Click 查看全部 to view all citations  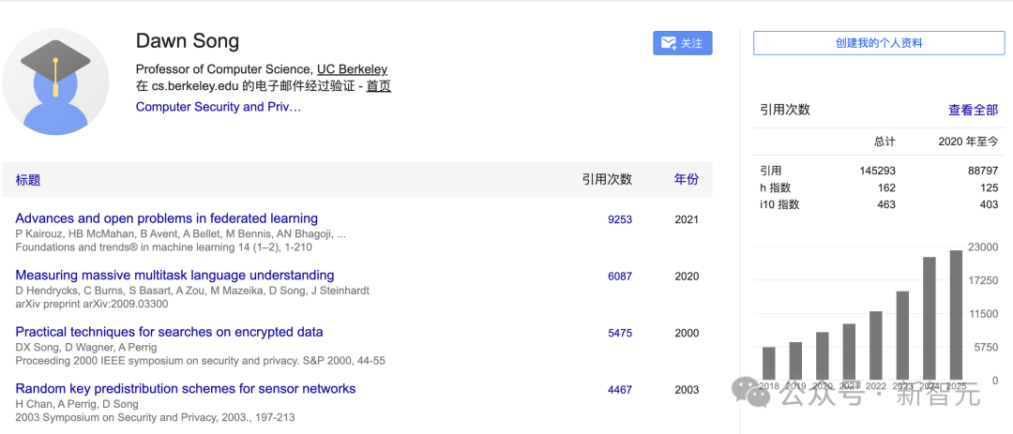973,110
